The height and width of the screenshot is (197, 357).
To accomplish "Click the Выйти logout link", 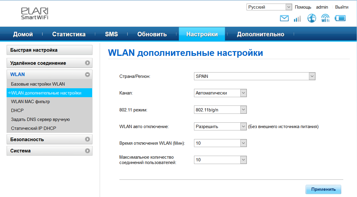I will (341, 7).
